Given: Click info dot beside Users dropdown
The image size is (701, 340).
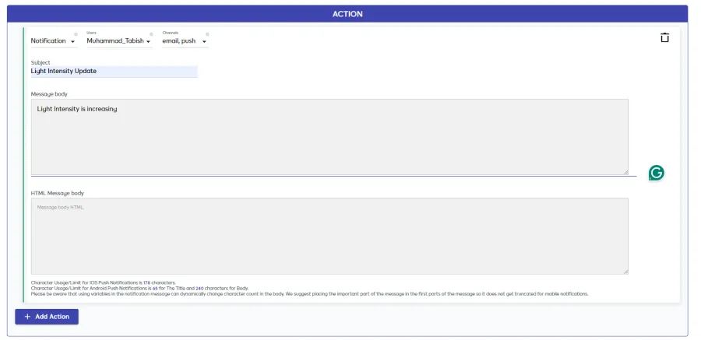Looking at the screenshot, I should pos(151,34).
